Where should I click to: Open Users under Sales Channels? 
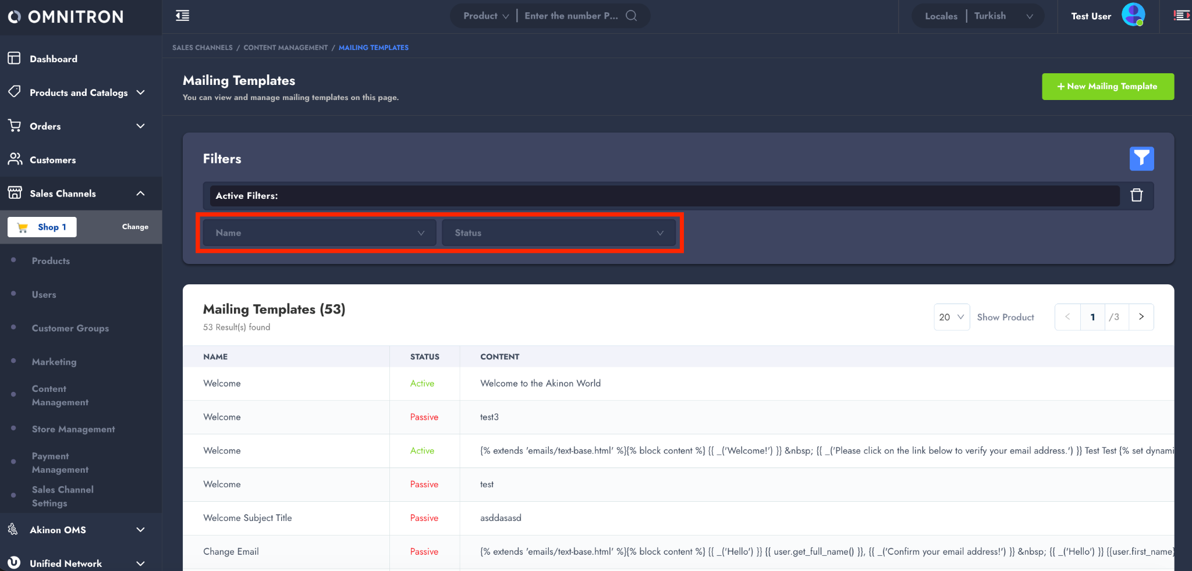pyautogui.click(x=44, y=295)
